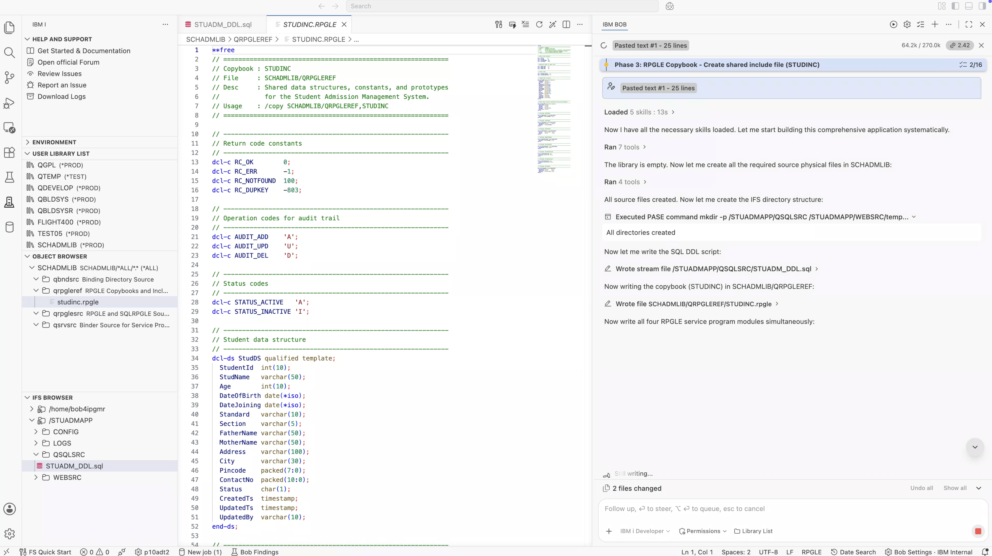Viewport: 992px width, 556px height.
Task: Click QRPGLEREF in the breadcrumb
Action: (x=253, y=40)
